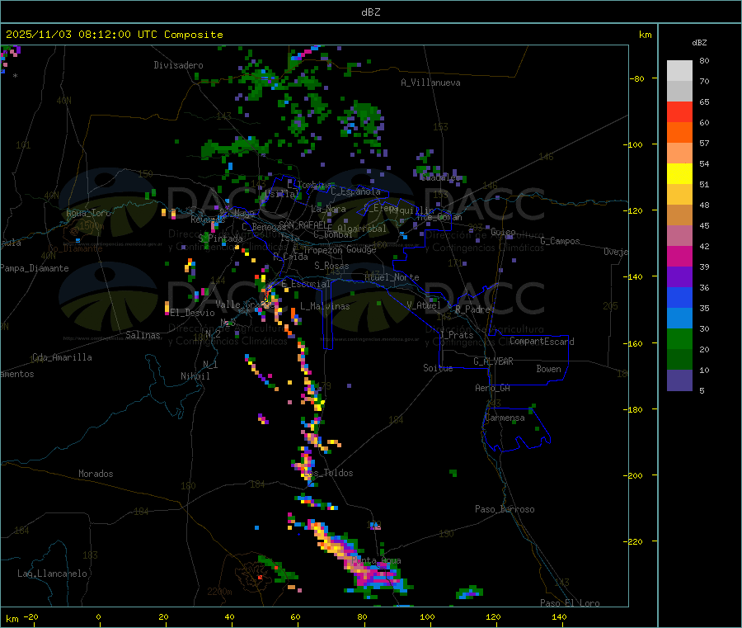Click the Guadales map label
This screenshot has height=628, width=742.
440,177
